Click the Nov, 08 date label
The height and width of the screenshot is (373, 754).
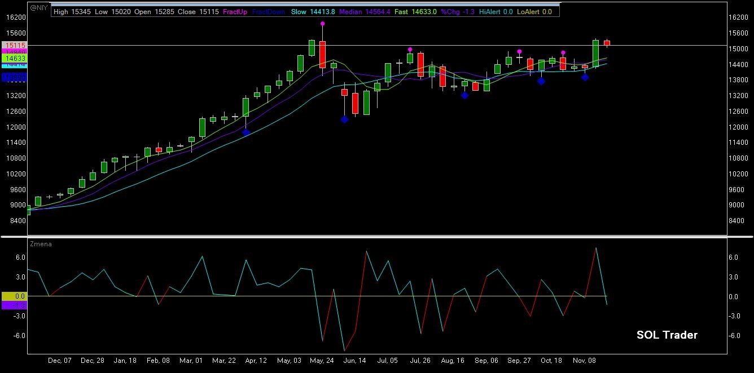(x=585, y=361)
